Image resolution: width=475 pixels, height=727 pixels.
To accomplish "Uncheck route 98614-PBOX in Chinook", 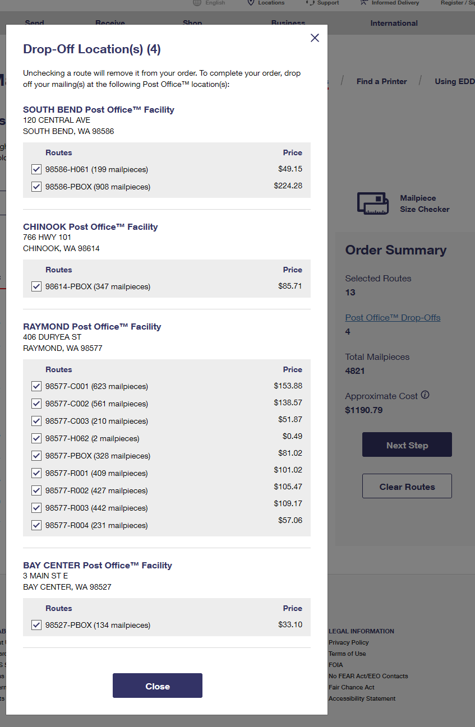I will pos(36,286).
